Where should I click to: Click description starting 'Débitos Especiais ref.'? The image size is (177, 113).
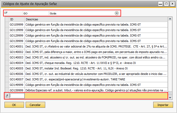(96, 90)
